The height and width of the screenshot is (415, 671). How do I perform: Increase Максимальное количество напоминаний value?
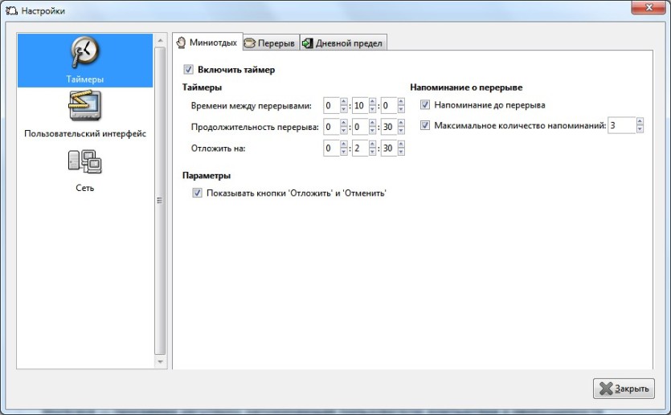coord(640,122)
